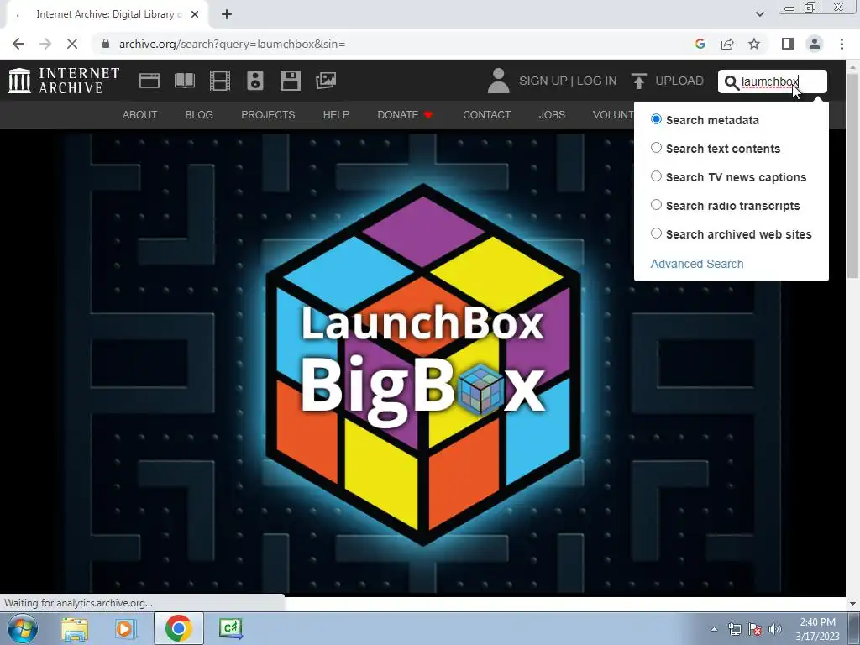The height and width of the screenshot is (645, 860).
Task: Open the DONATE menu item
Action: coord(405,114)
